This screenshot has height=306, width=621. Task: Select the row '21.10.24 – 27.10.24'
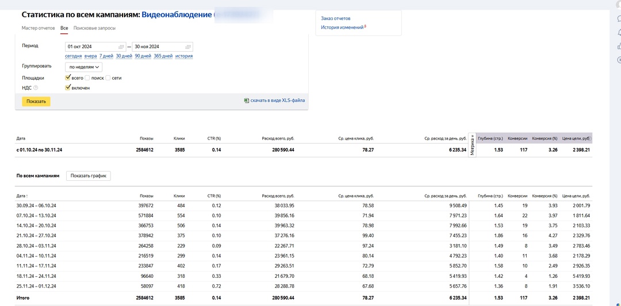[304, 236]
